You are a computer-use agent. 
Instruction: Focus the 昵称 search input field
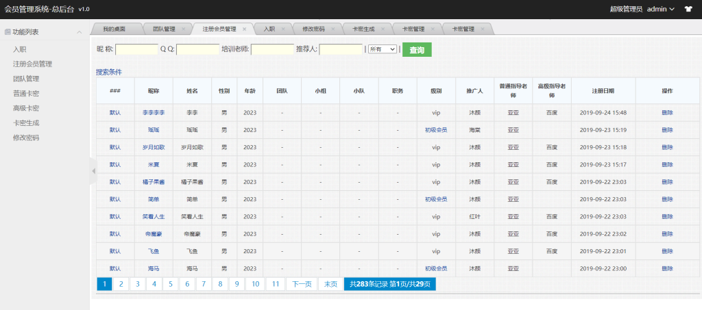click(x=136, y=49)
